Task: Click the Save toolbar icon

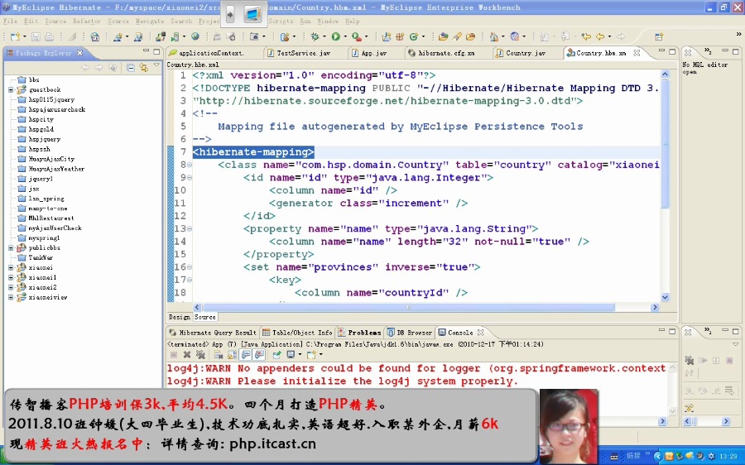Action: (x=36, y=36)
